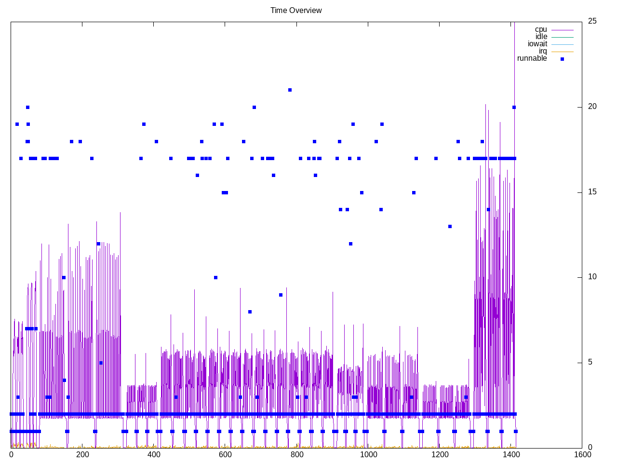Viewport: 617px width, 463px height.
Task: Click the x-axis tick label 1600
Action: pyautogui.click(x=582, y=454)
